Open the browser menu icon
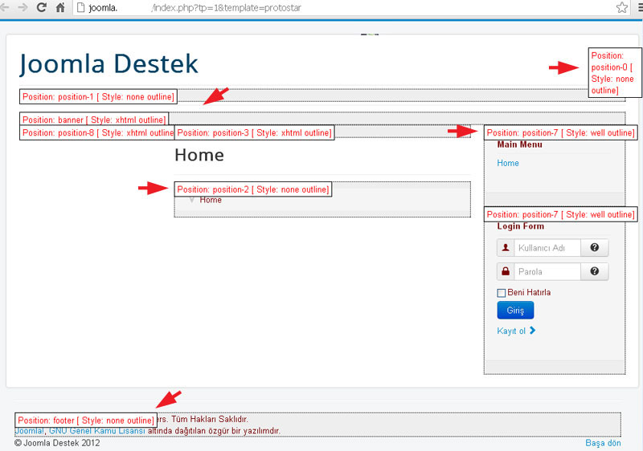The image size is (643, 451). click(x=640, y=7)
